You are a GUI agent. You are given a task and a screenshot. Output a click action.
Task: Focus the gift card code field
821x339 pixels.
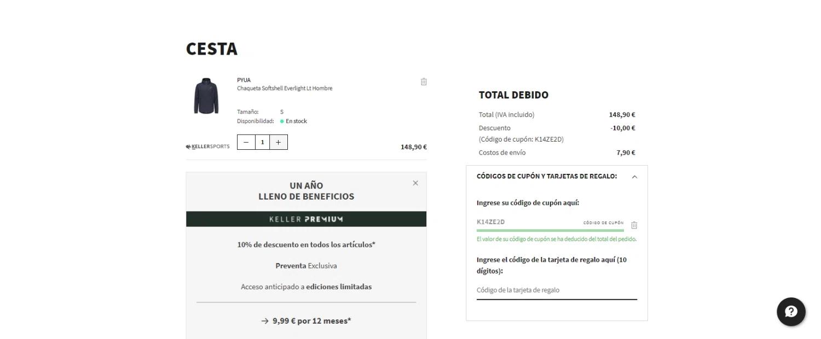pyautogui.click(x=556, y=290)
